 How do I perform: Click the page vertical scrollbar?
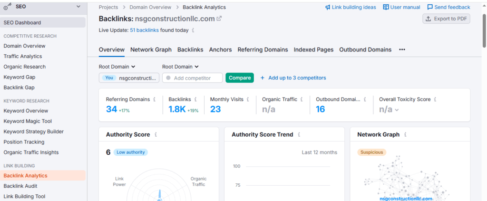pos(484,31)
